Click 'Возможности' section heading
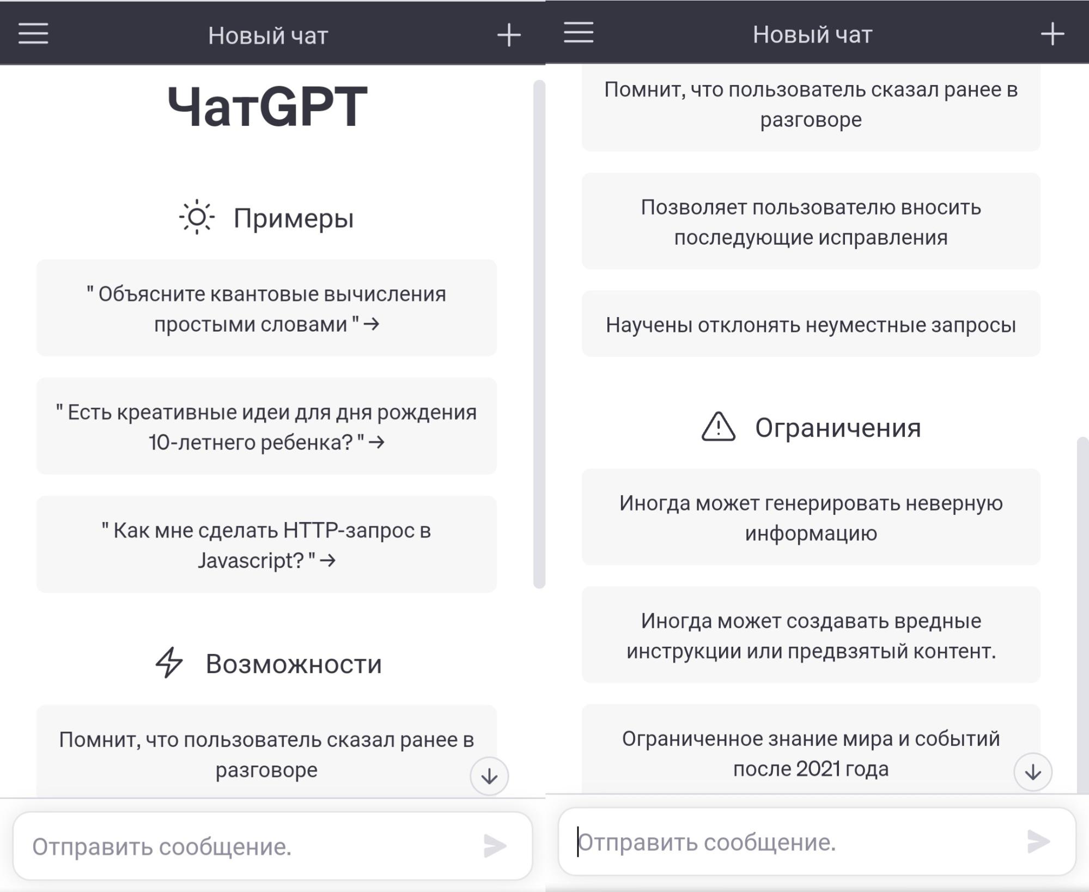Viewport: 1089px width, 892px height. (294, 664)
